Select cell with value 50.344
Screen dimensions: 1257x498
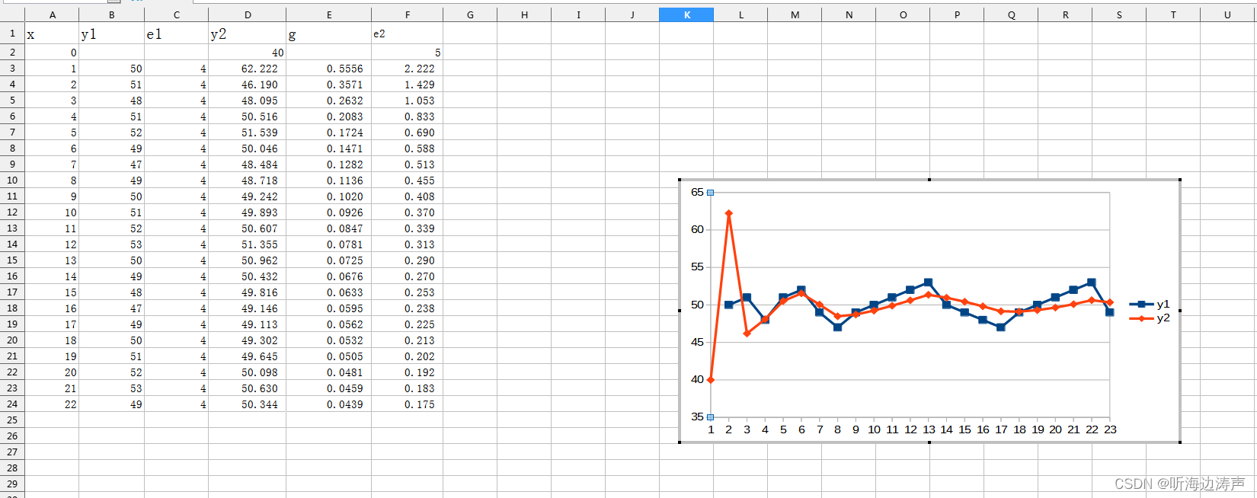coord(248,404)
